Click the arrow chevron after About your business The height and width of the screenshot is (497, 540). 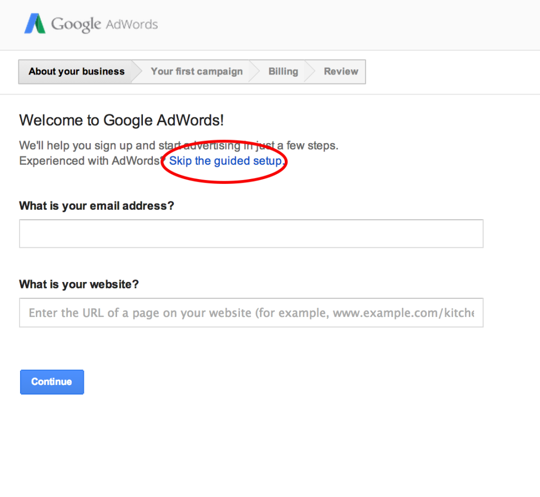(x=137, y=72)
